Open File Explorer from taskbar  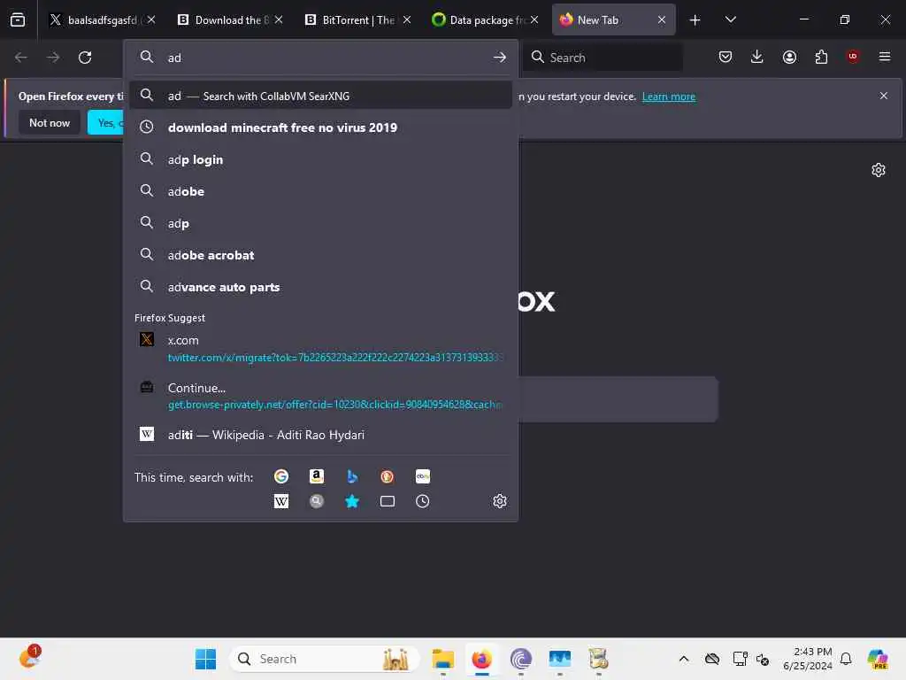pos(443,659)
